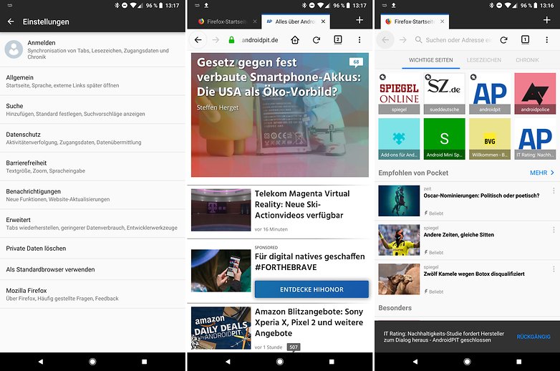Viewport: 560px width, 371px height.
Task: Tap the home icon in androidpit toolbar
Action: tap(295, 40)
